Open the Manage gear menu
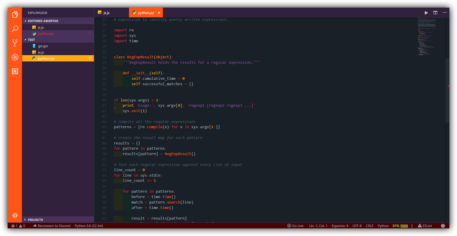Image resolution: width=457 pixels, height=236 pixels. coord(15,215)
